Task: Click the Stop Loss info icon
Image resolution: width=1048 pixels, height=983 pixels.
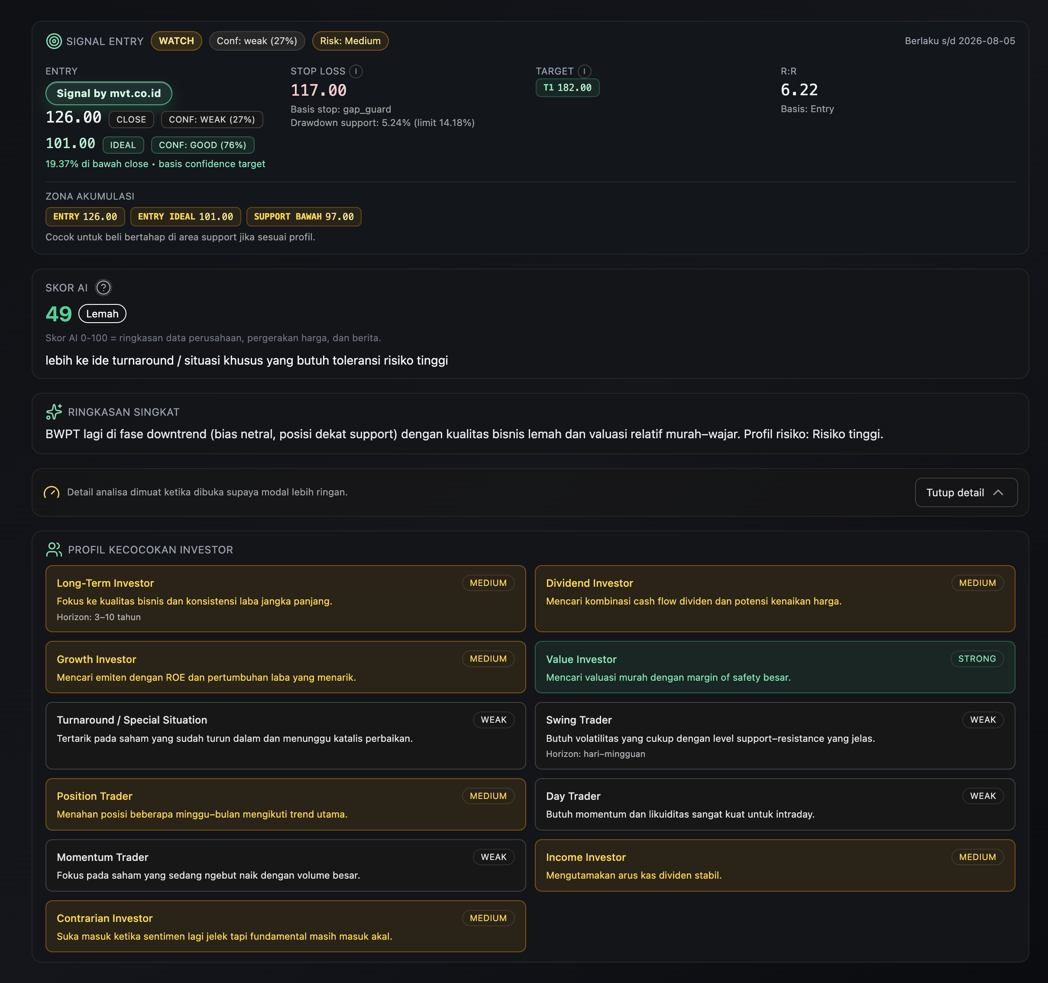Action: pos(356,71)
